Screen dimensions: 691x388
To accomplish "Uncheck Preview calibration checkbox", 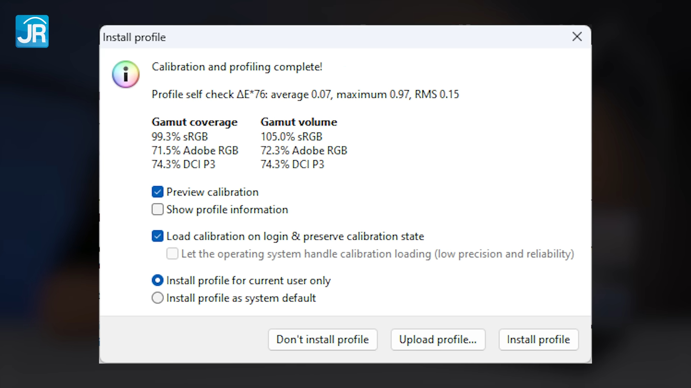I will (158, 192).
